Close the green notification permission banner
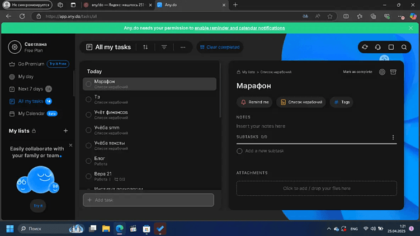This screenshot has height=236, width=420. [410, 28]
